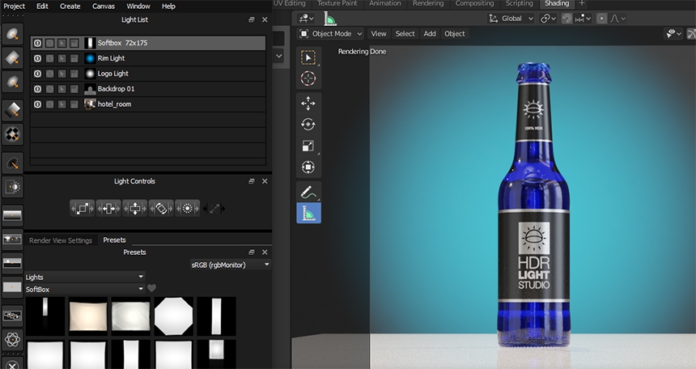Screen dimensions: 696x369
Task: Select the cream-colored softbox preset thumbnail
Action: [88, 316]
